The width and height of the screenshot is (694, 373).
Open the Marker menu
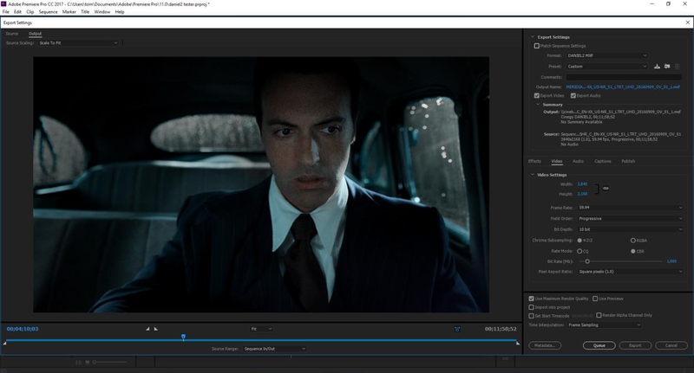pos(69,12)
